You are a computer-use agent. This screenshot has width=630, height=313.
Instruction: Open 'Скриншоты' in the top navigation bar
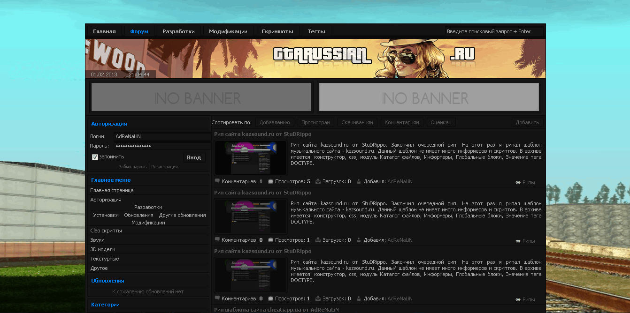(x=277, y=31)
